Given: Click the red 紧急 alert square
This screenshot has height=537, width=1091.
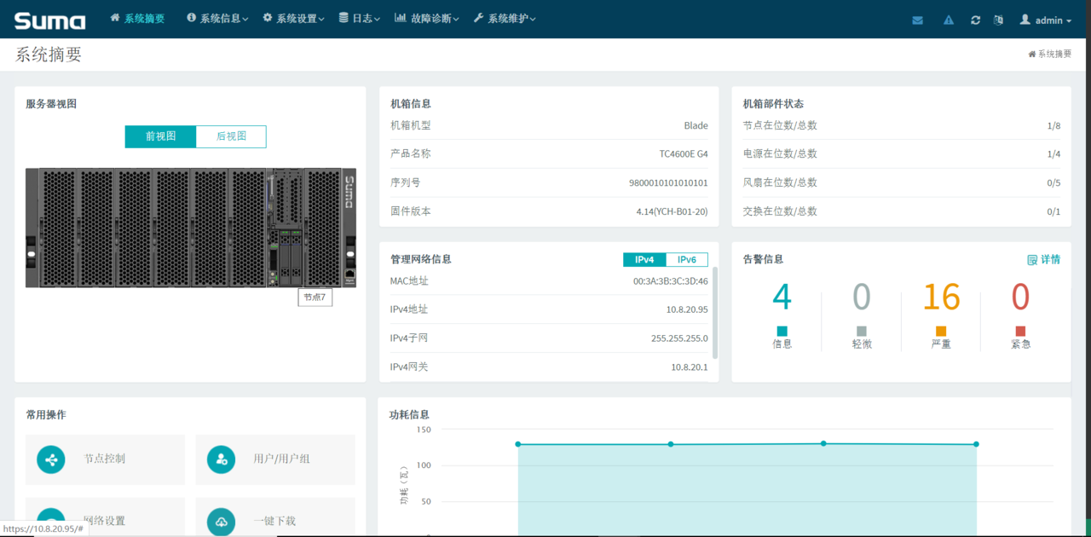Looking at the screenshot, I should 1020,331.
